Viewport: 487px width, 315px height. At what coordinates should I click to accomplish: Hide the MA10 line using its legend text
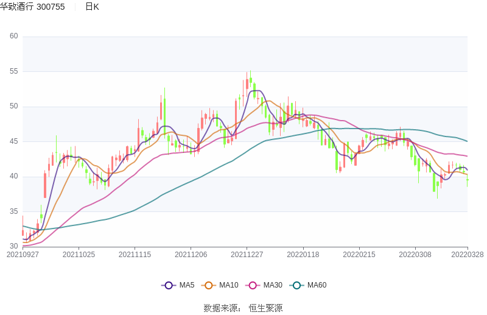[x=229, y=285]
